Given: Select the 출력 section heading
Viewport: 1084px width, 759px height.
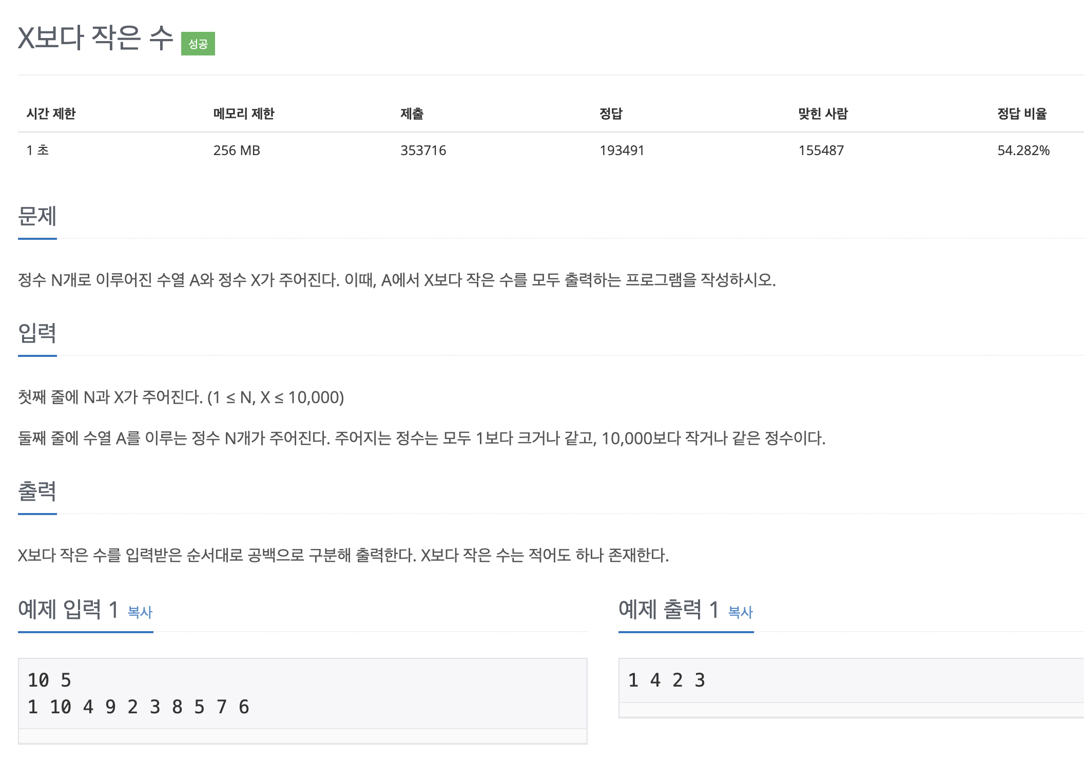Looking at the screenshot, I should click(x=37, y=491).
